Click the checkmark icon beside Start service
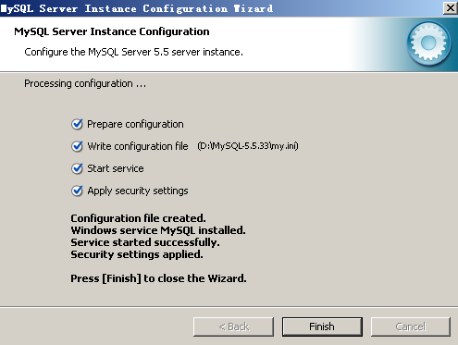 [77, 168]
